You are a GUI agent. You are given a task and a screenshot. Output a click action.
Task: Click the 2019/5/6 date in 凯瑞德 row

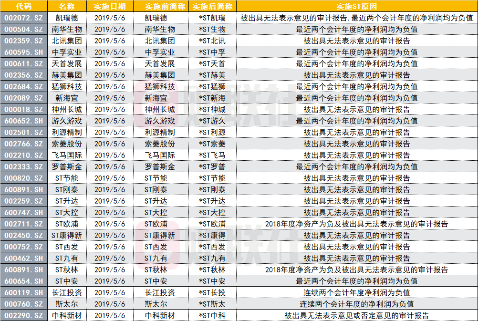[110, 18]
